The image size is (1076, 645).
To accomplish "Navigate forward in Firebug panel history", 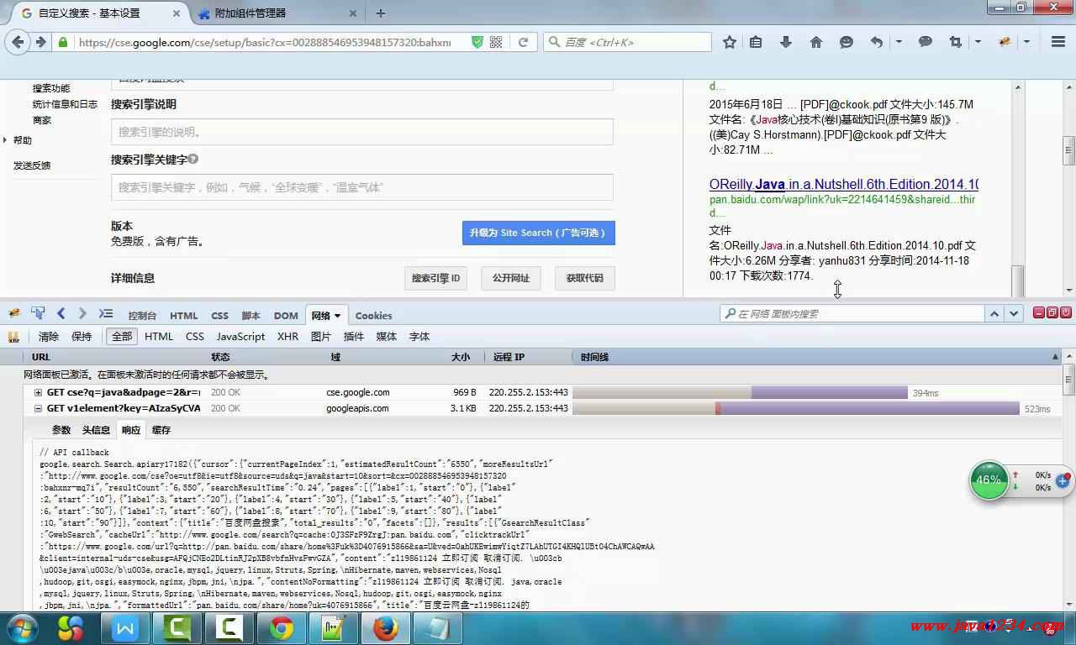I will coord(82,313).
